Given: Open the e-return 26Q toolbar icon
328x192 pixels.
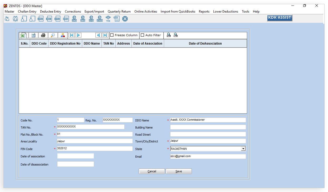Looking at the screenshot, I should (x=83, y=19).
